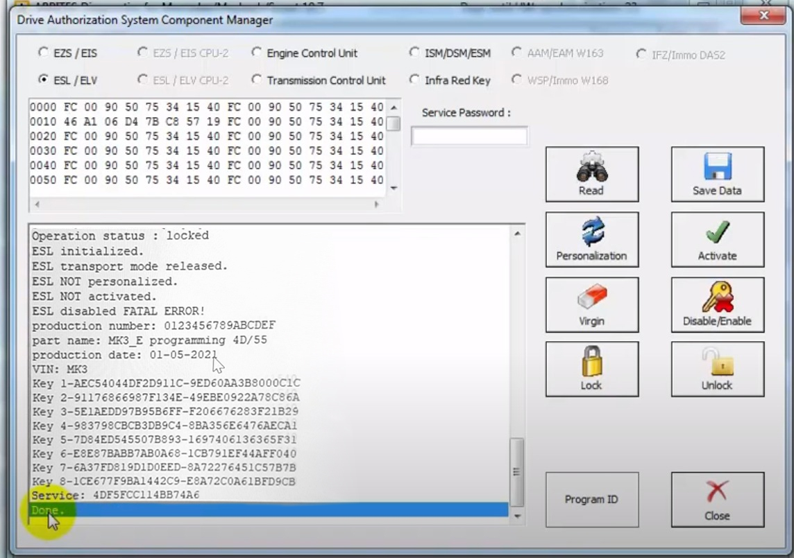Click the Disable/Enable key icon
The height and width of the screenshot is (558, 794).
click(717, 299)
